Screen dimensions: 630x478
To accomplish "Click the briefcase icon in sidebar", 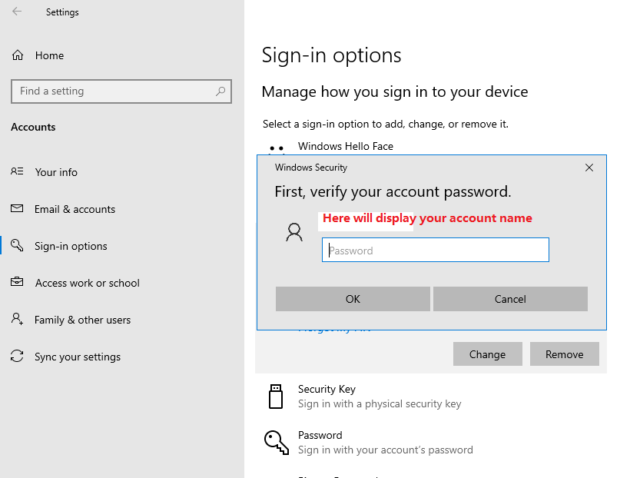I will [x=17, y=281].
